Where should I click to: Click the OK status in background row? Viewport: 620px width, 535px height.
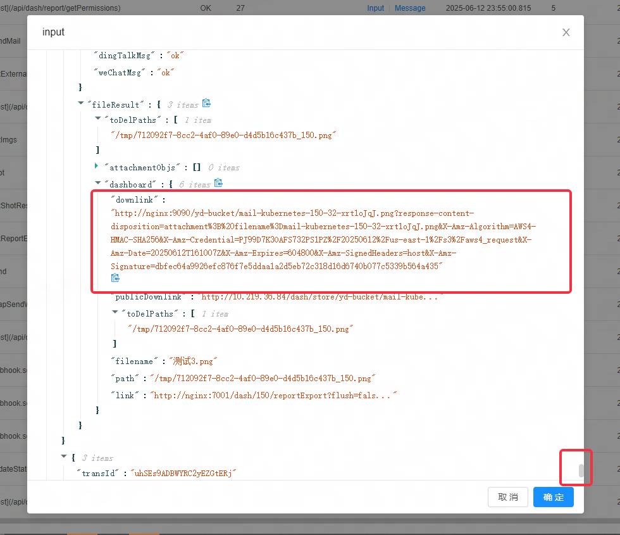click(206, 8)
